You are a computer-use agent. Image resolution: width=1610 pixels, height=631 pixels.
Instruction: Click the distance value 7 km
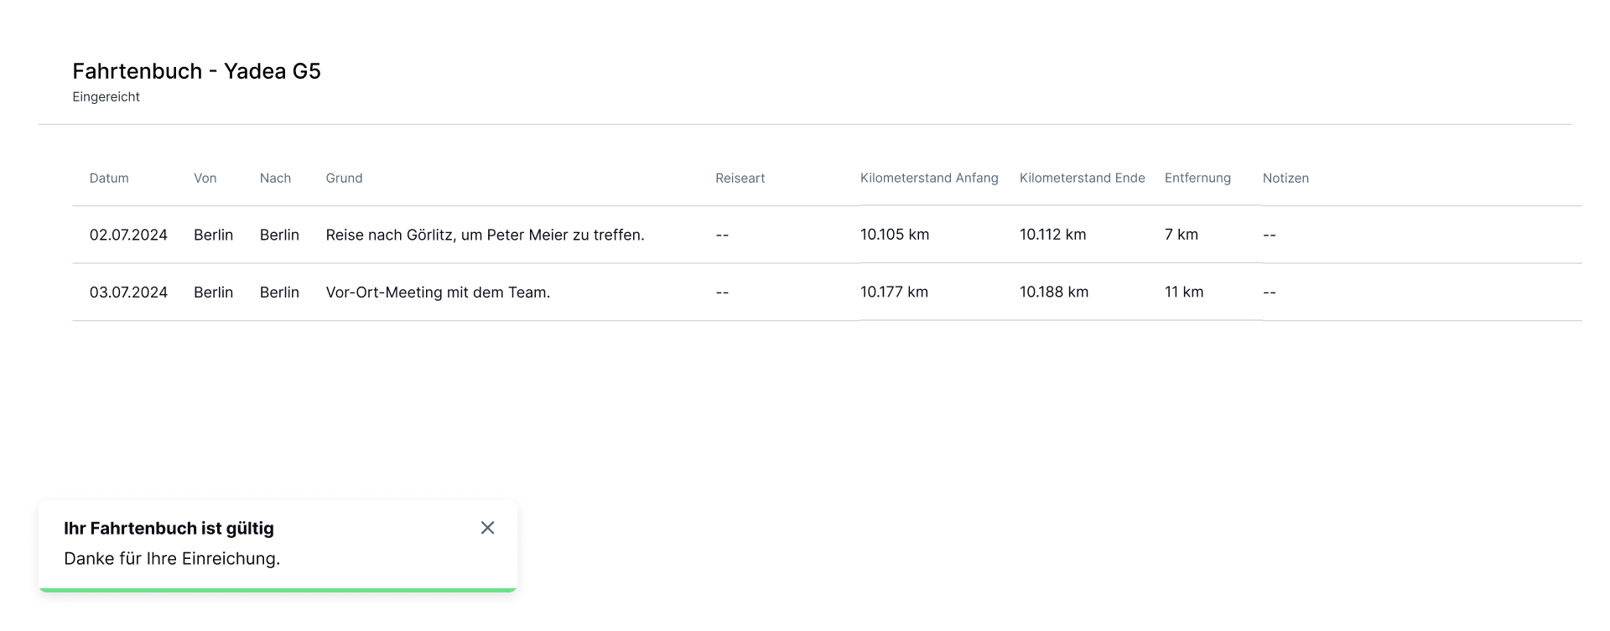point(1181,235)
